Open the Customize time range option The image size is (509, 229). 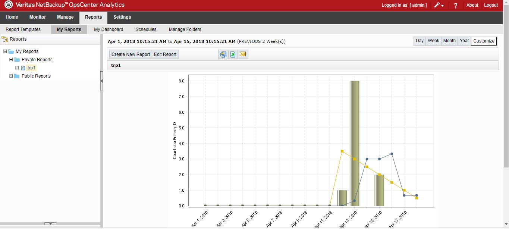point(484,41)
